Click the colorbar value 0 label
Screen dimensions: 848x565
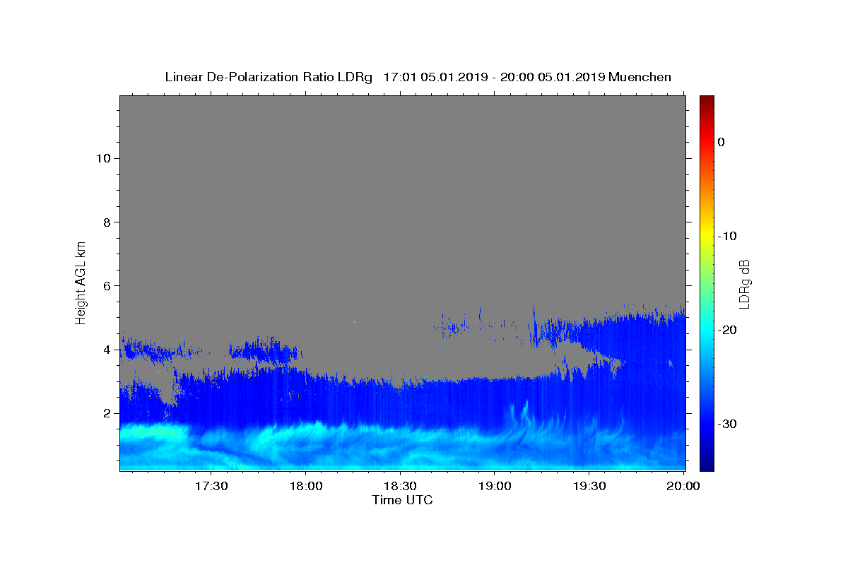click(721, 142)
